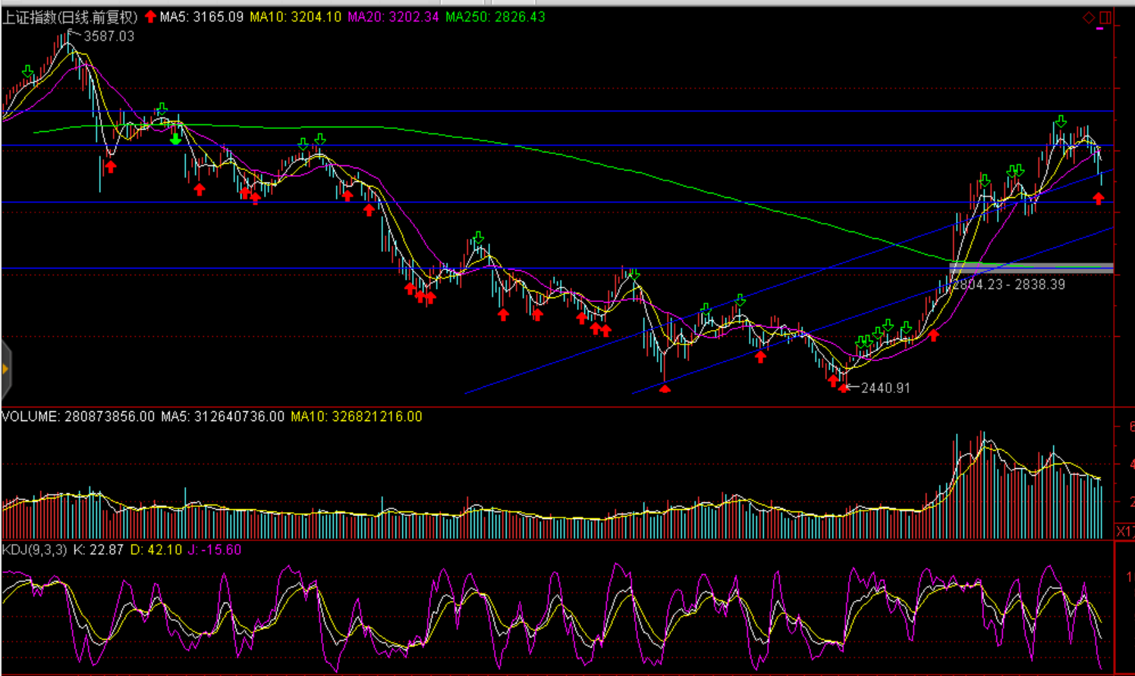Image resolution: width=1135 pixels, height=676 pixels.
Task: Click the yellow MA10: 3204.10 label
Action: coord(295,17)
